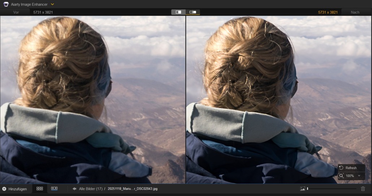Viewport: 372px width, 196px height.
Task: Click the Vor label
Action: click(x=16, y=12)
